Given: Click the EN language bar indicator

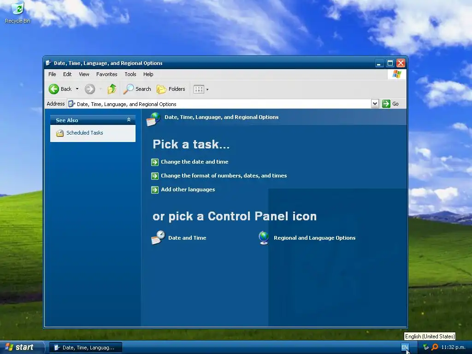Looking at the screenshot, I should point(405,347).
